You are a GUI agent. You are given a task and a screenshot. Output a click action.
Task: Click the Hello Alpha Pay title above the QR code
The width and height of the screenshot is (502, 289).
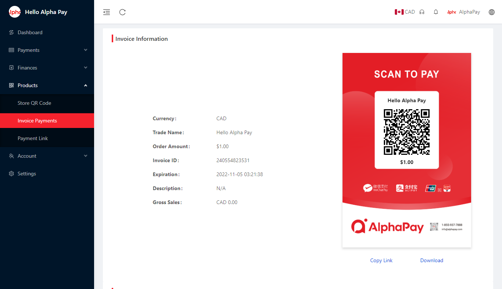click(407, 100)
